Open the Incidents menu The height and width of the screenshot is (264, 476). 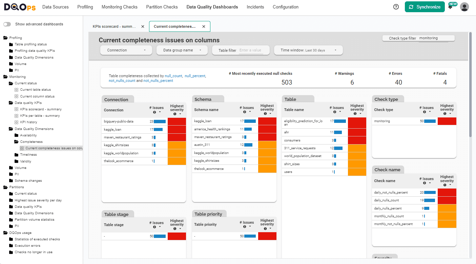(255, 7)
